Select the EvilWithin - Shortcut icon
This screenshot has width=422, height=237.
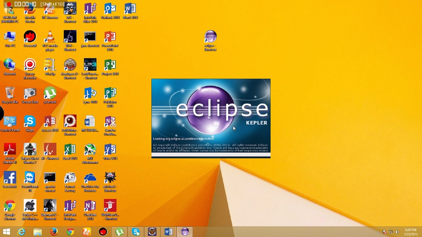coord(70,125)
